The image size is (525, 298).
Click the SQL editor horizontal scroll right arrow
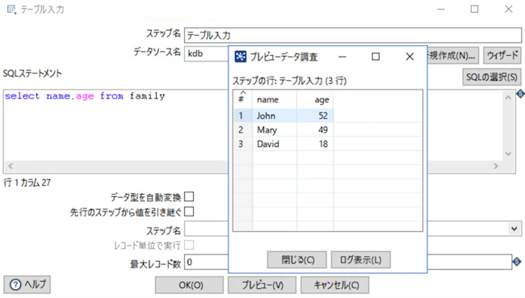click(x=496, y=166)
